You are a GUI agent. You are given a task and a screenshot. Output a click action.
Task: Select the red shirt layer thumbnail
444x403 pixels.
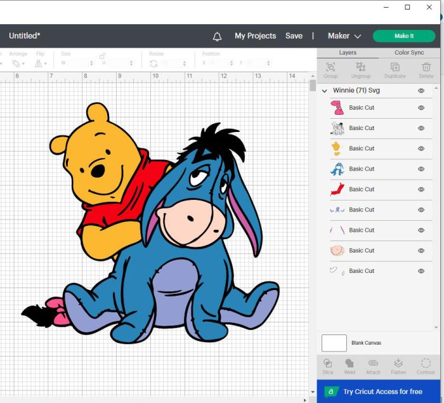337,189
